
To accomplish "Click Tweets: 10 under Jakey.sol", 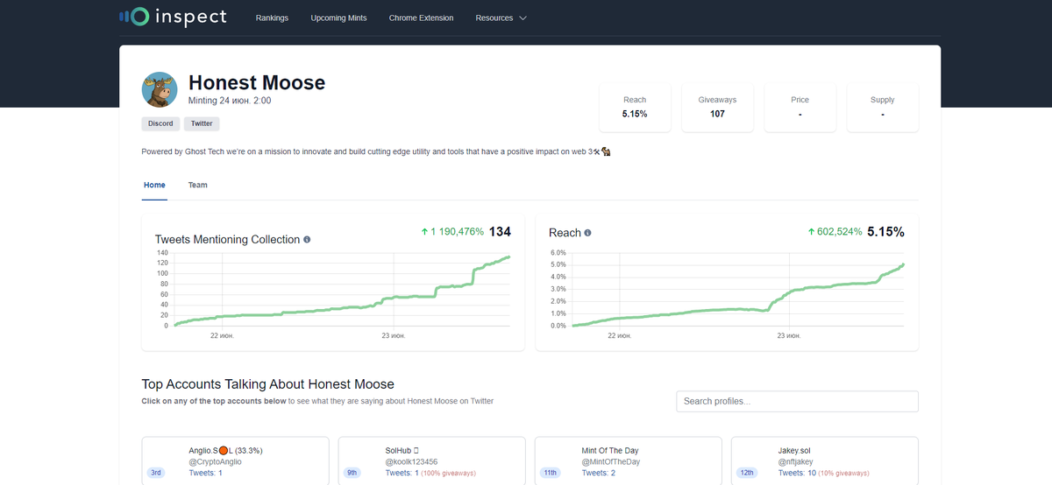I will (x=796, y=473).
